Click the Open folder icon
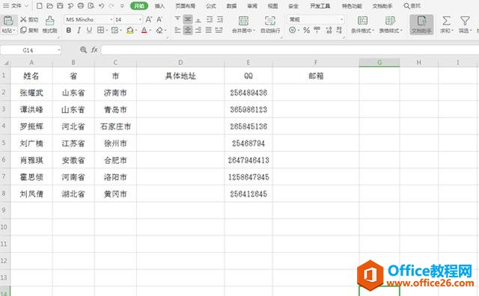479x296 pixels. tap(50, 6)
